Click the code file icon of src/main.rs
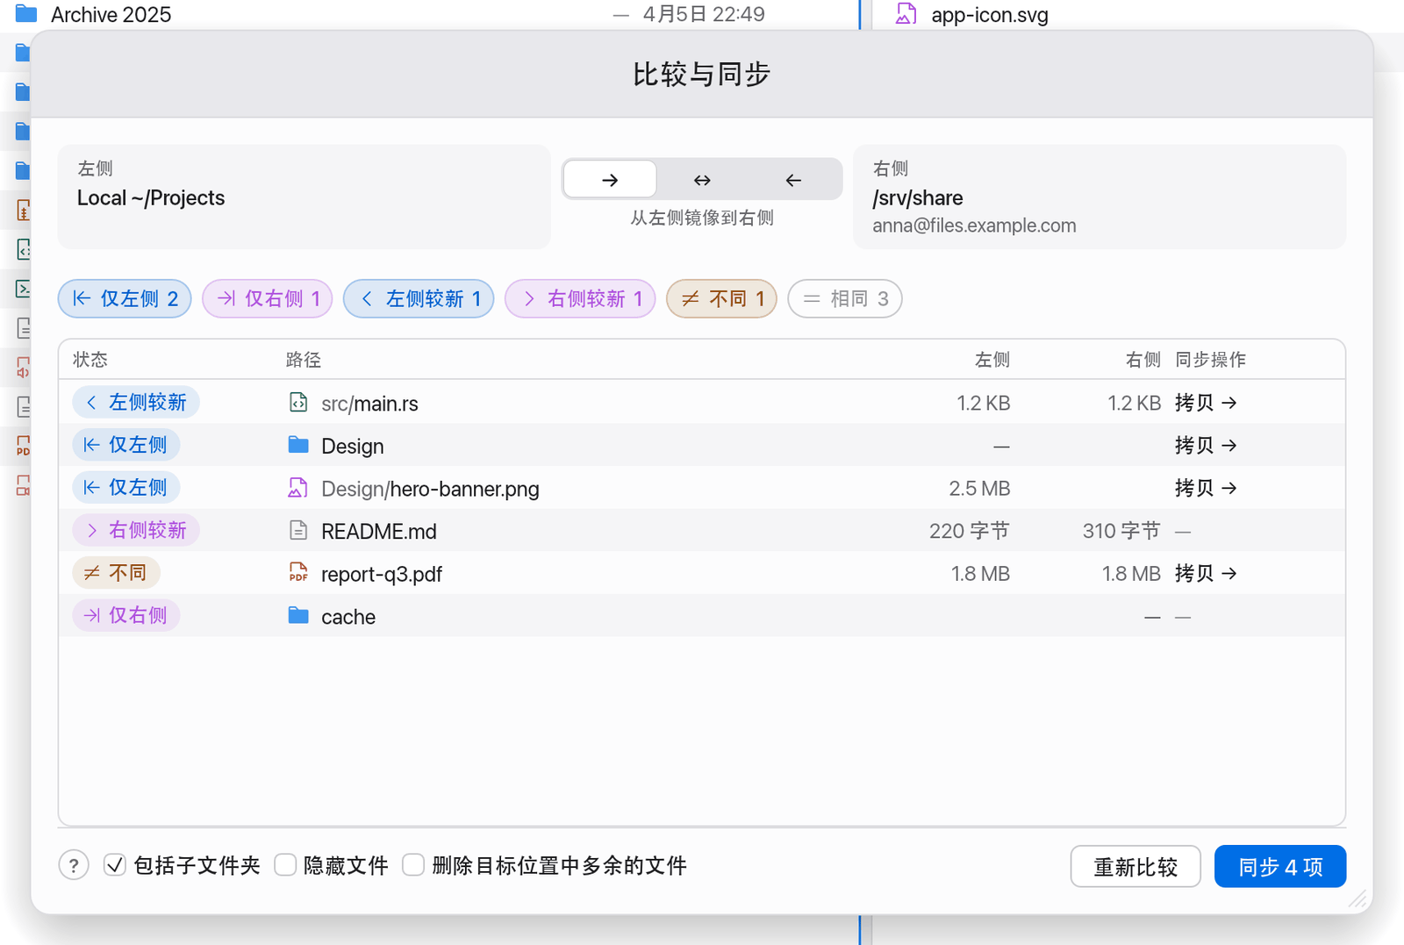Screen dimensions: 1404x945 (x=298, y=403)
